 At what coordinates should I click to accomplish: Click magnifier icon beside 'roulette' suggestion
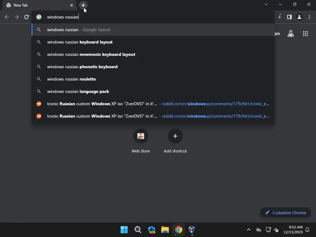(x=39, y=79)
